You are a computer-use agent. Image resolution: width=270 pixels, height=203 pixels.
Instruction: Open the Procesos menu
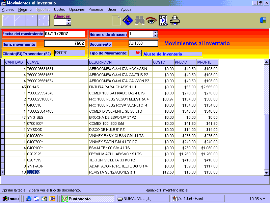(96, 9)
